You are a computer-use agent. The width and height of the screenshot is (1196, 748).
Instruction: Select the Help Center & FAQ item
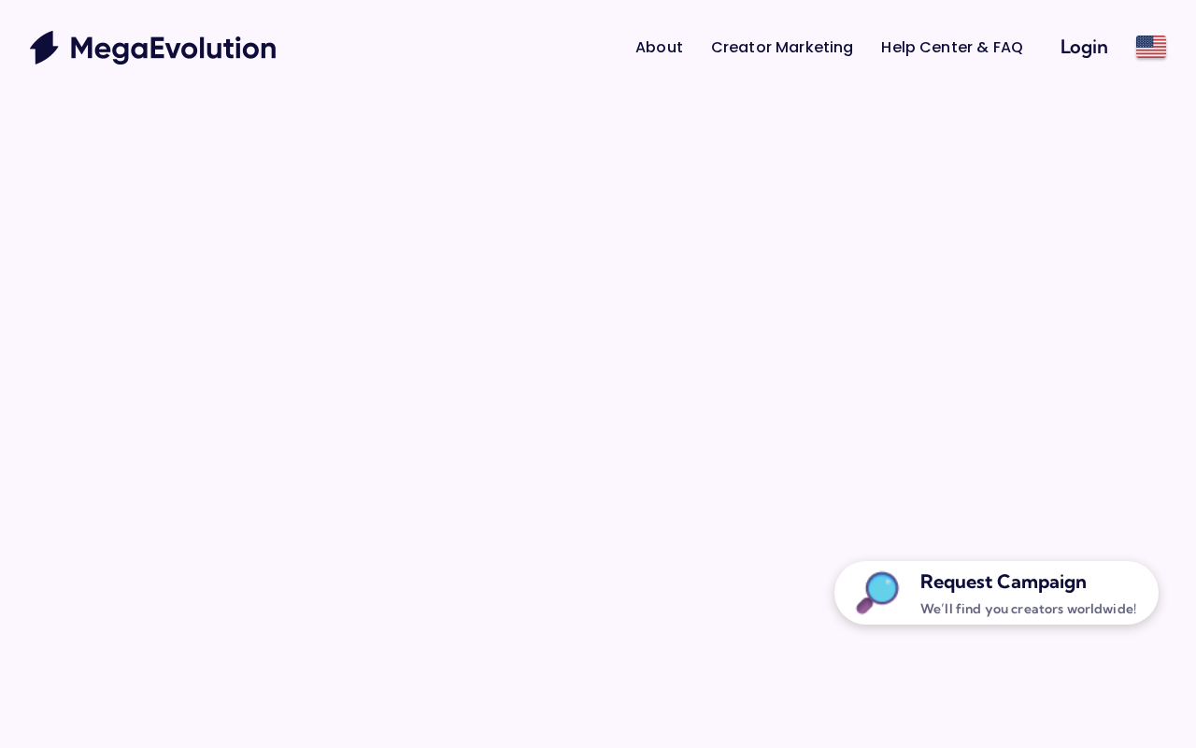pos(951,47)
